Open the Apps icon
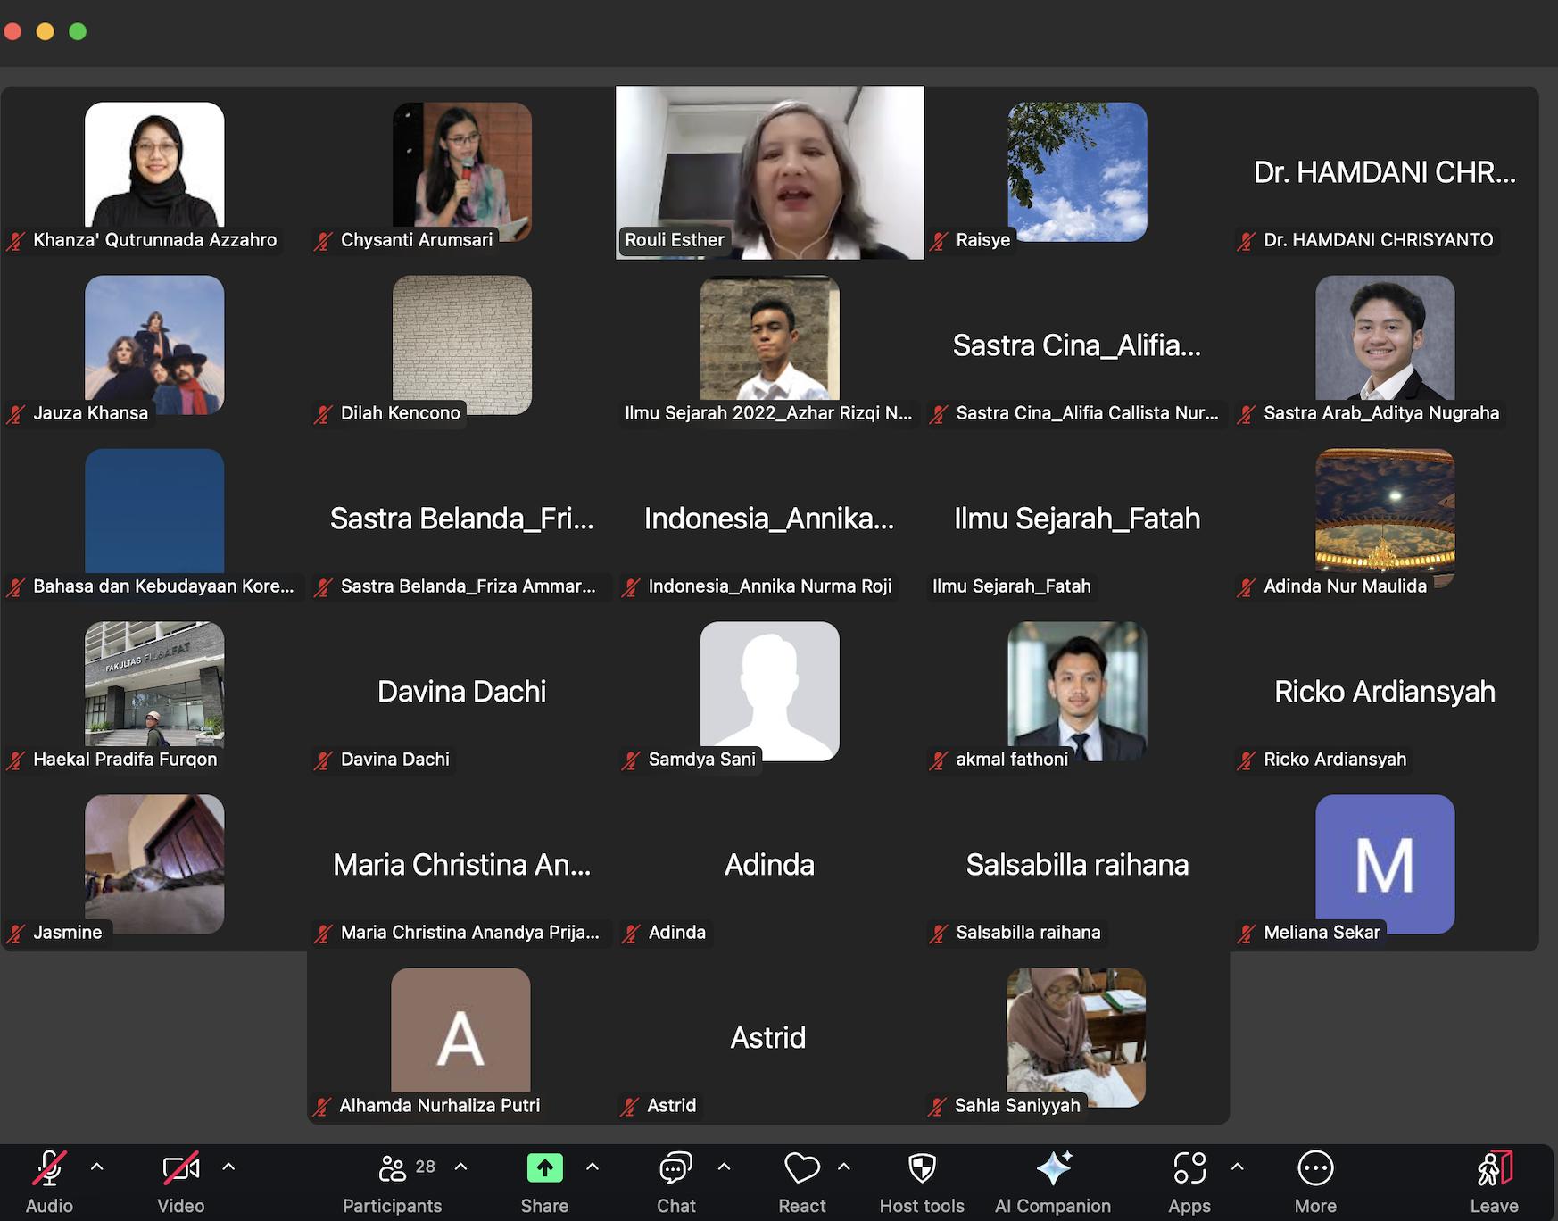Image resolution: width=1558 pixels, height=1221 pixels. click(x=1189, y=1168)
